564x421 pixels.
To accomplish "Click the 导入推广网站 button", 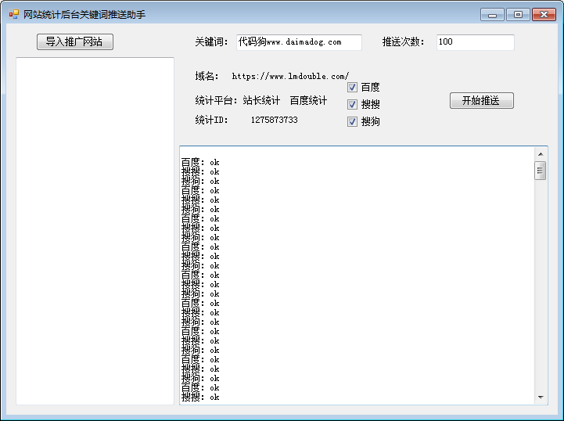I will tap(75, 41).
